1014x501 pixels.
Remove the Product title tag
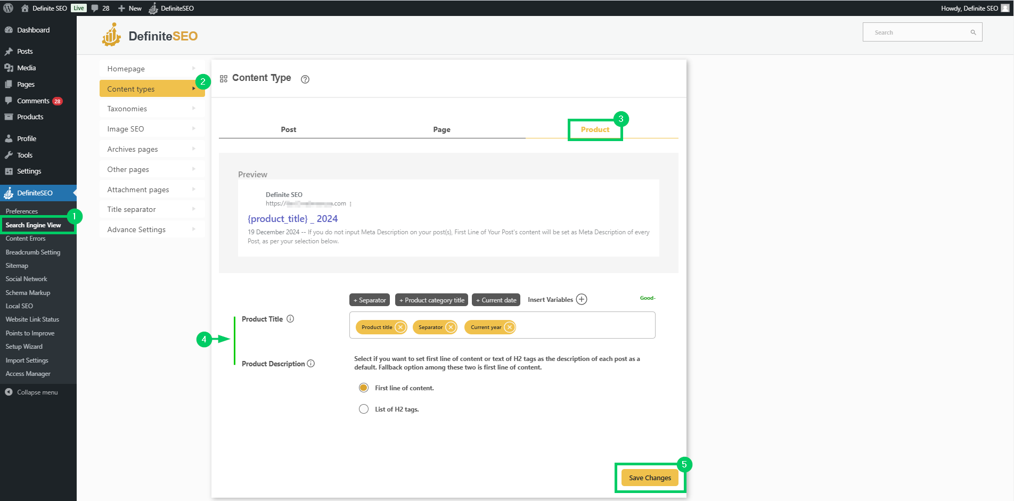[x=400, y=327]
